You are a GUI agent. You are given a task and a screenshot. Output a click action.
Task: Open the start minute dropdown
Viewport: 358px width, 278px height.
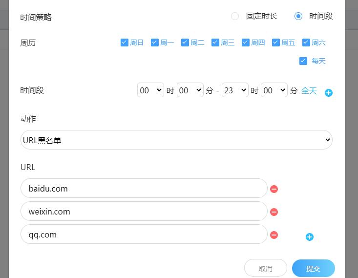pos(190,90)
